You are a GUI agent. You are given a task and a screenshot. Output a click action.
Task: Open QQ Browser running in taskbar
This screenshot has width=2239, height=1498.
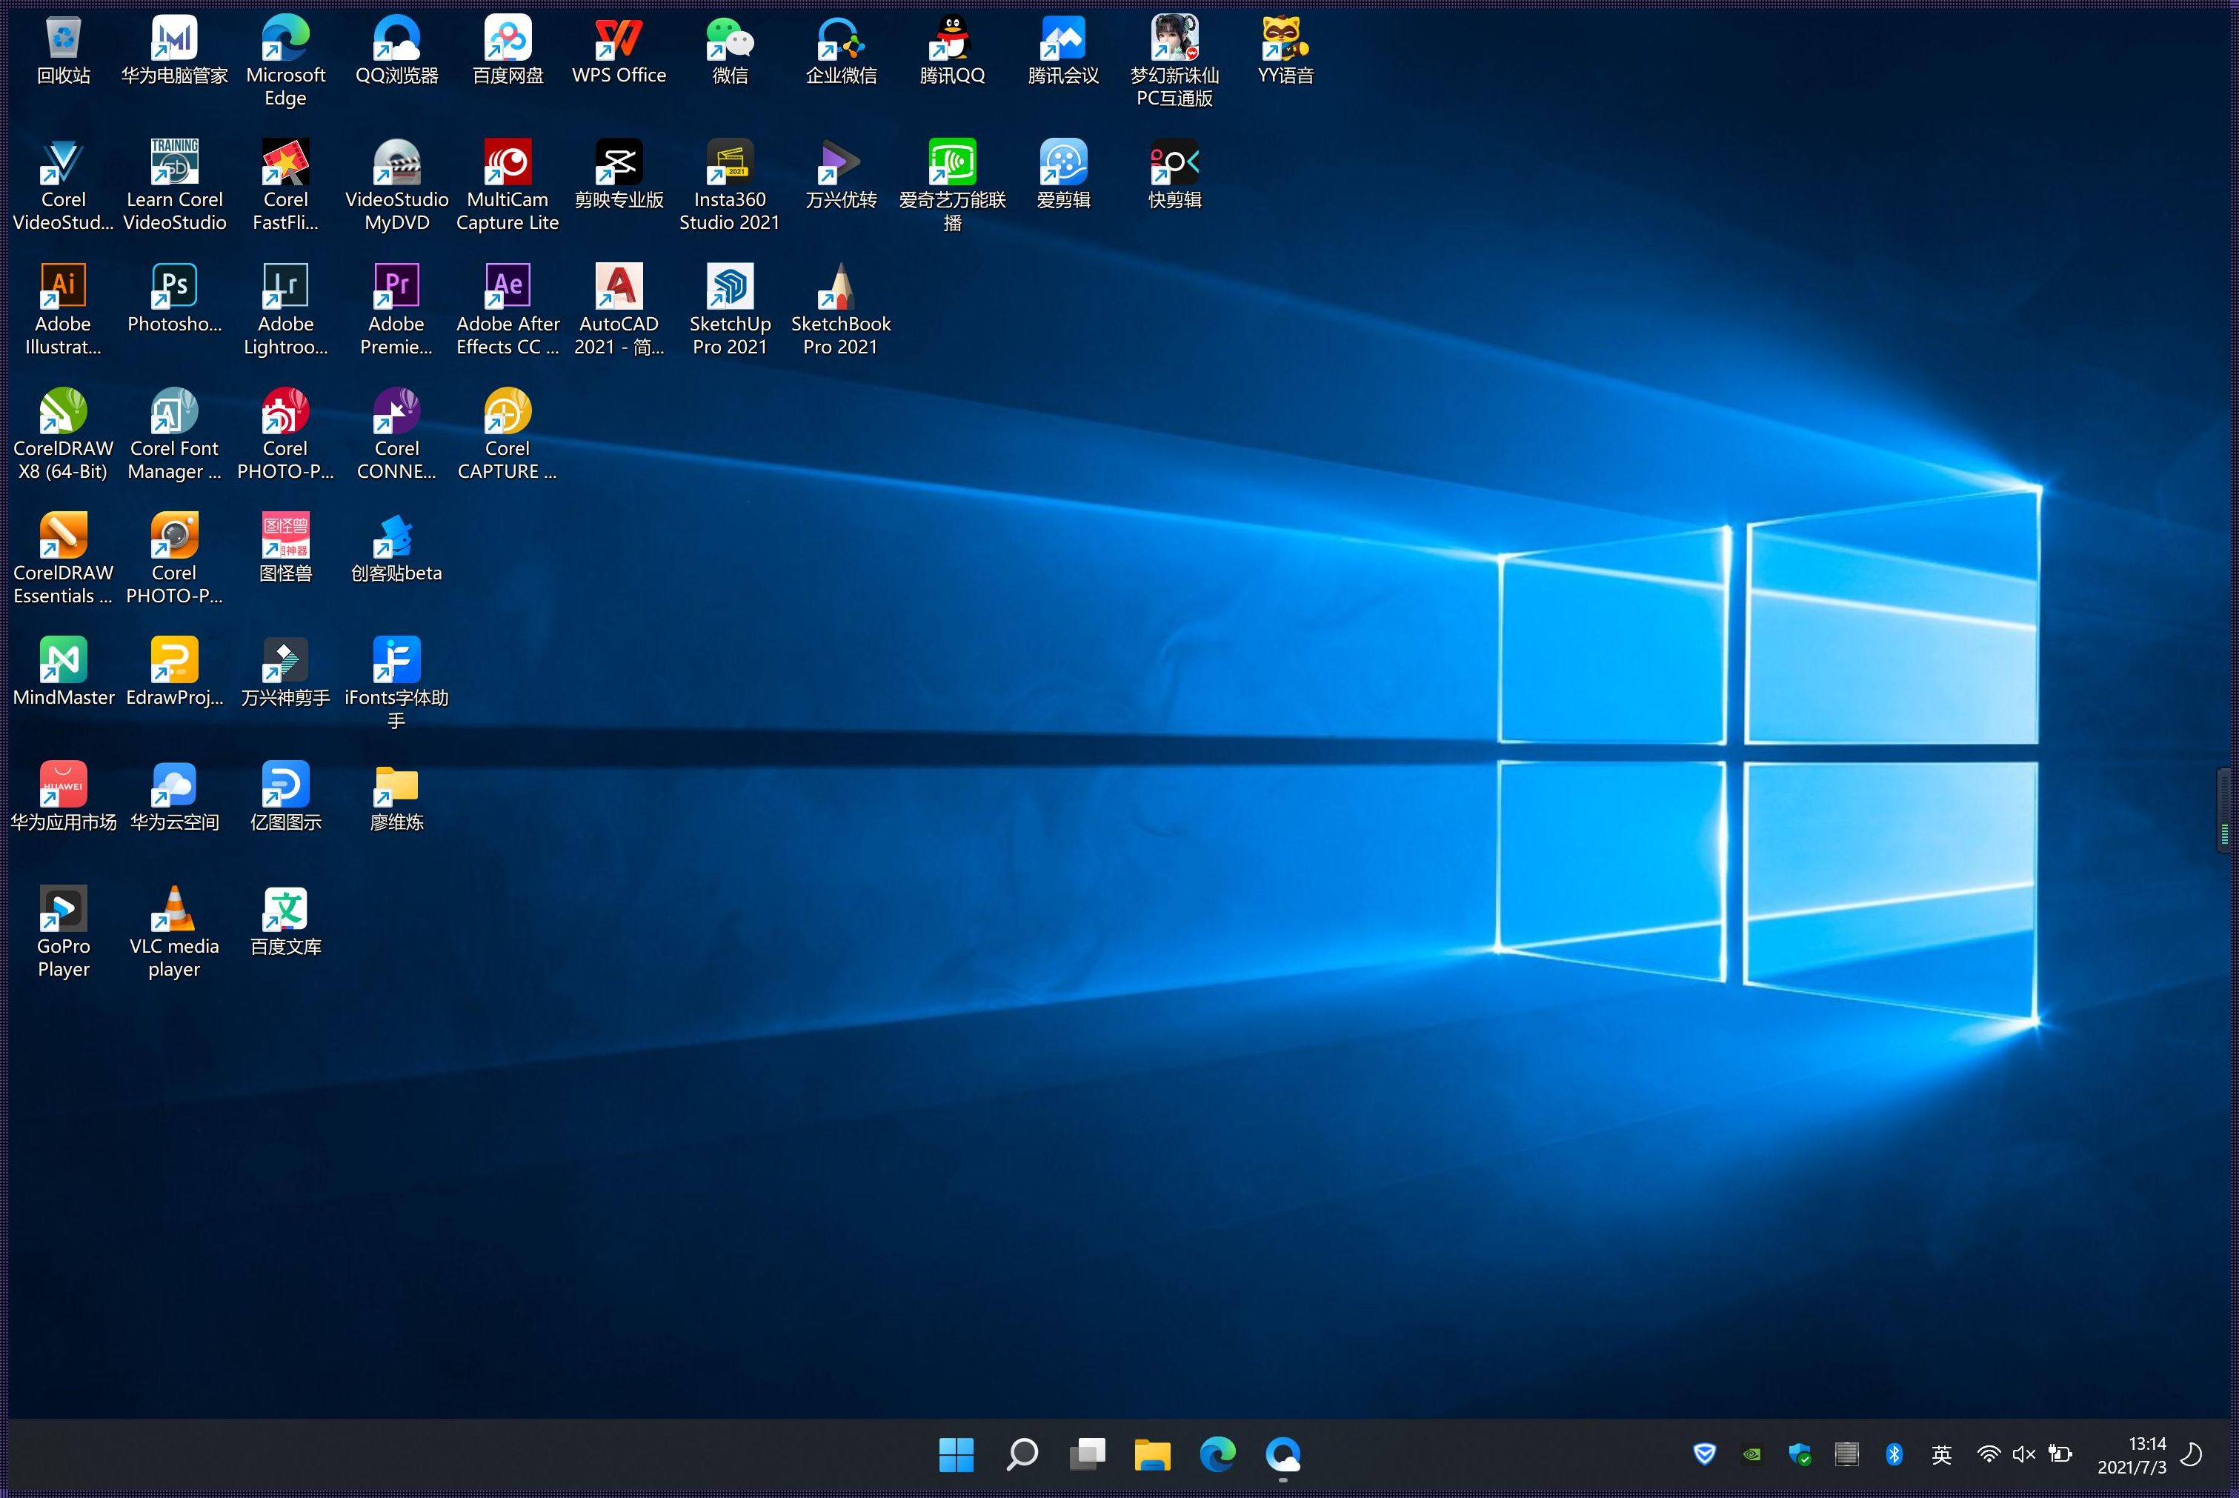point(1282,1454)
